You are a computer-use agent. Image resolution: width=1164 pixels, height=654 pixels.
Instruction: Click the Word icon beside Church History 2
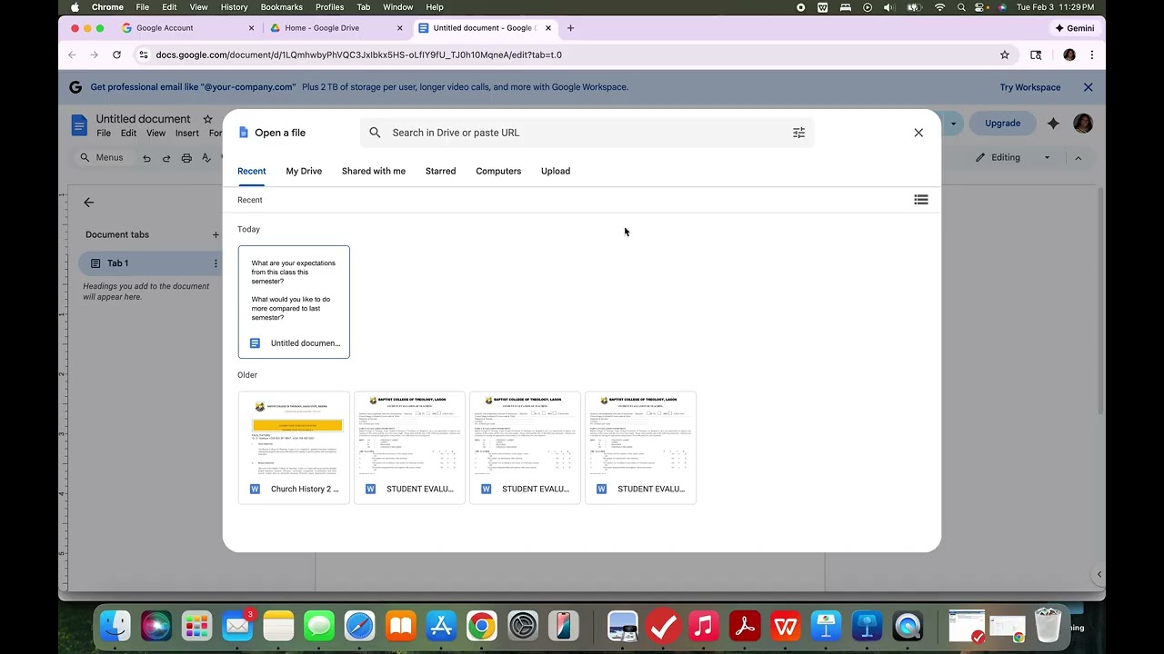click(255, 489)
